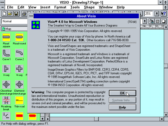Pick the Curve 1 stencil shape
The width and height of the screenshot is (168, 126).
(6, 53)
